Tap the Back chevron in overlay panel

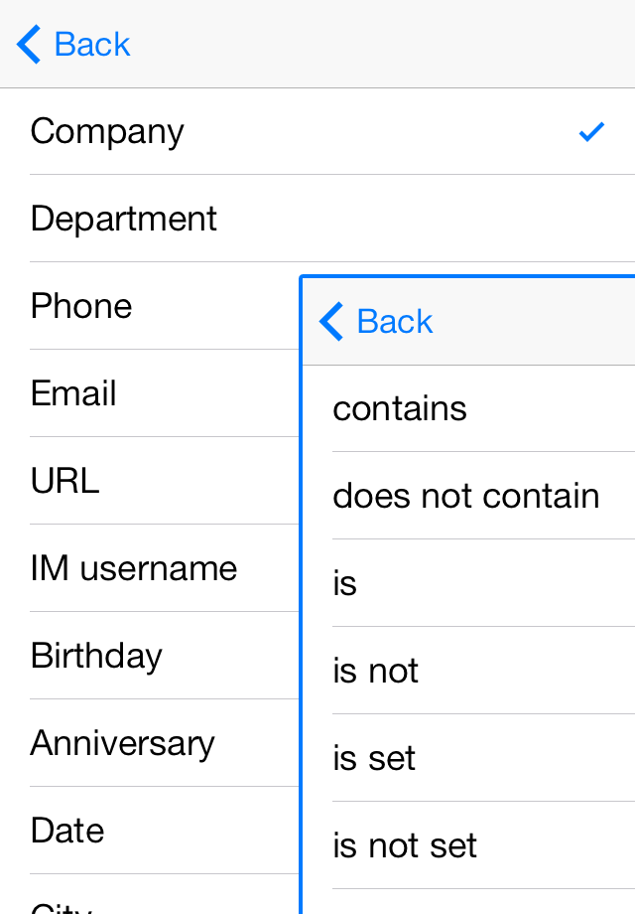tap(332, 322)
